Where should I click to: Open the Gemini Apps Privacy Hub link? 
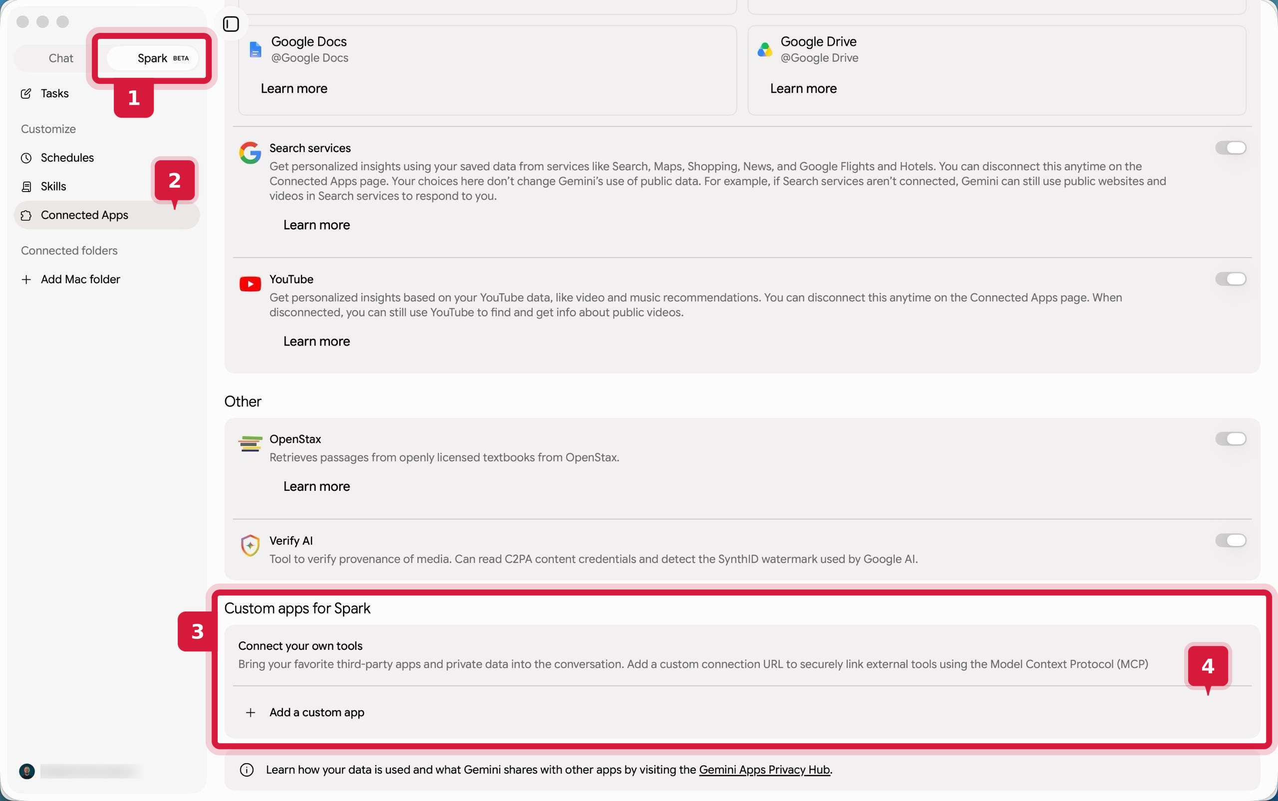[x=764, y=770]
